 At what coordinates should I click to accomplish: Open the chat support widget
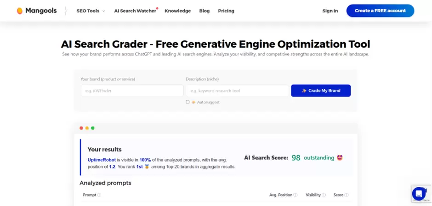tap(419, 193)
